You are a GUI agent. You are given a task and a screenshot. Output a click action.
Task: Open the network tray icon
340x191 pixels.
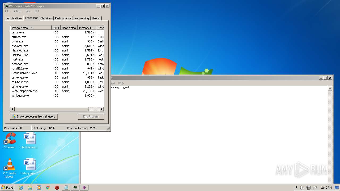pos(308,188)
